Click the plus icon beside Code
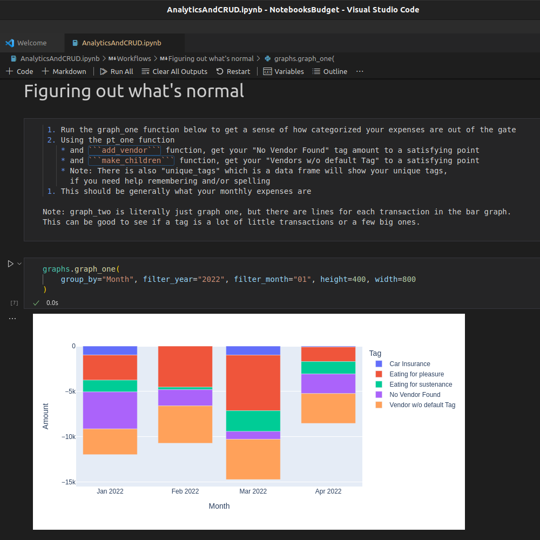The height and width of the screenshot is (540, 540). pos(10,71)
